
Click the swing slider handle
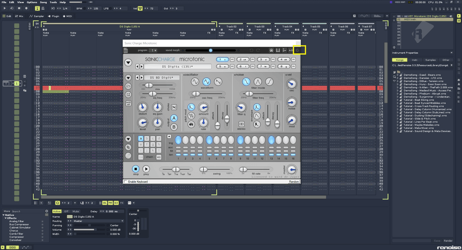pos(203,169)
